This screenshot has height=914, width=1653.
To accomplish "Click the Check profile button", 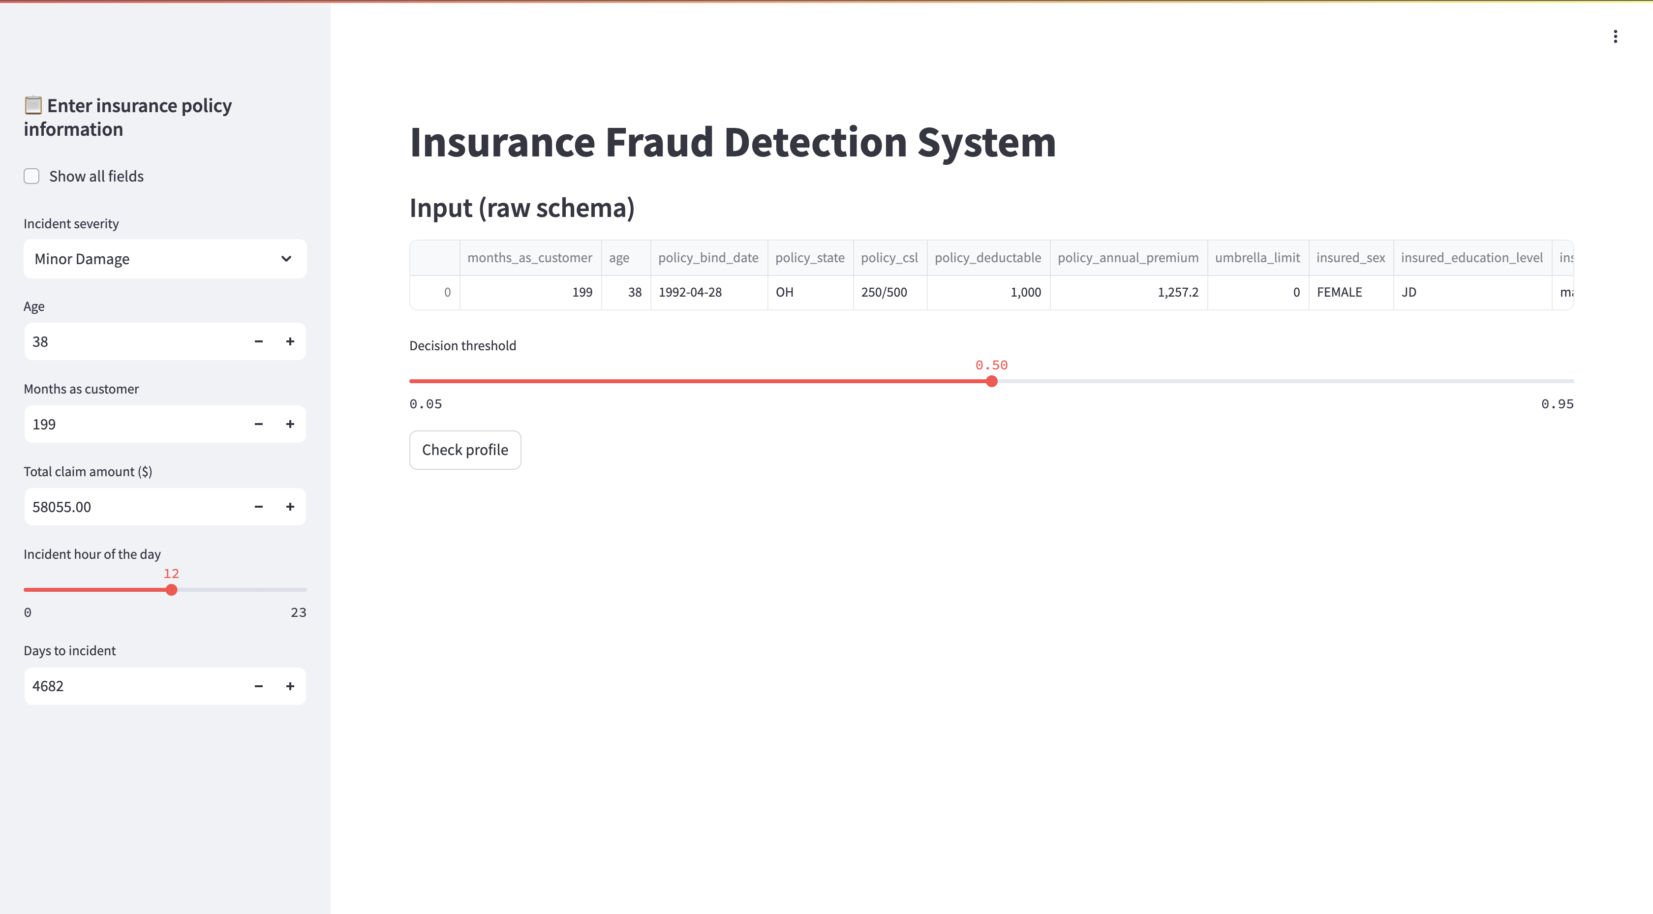I will pos(464,449).
